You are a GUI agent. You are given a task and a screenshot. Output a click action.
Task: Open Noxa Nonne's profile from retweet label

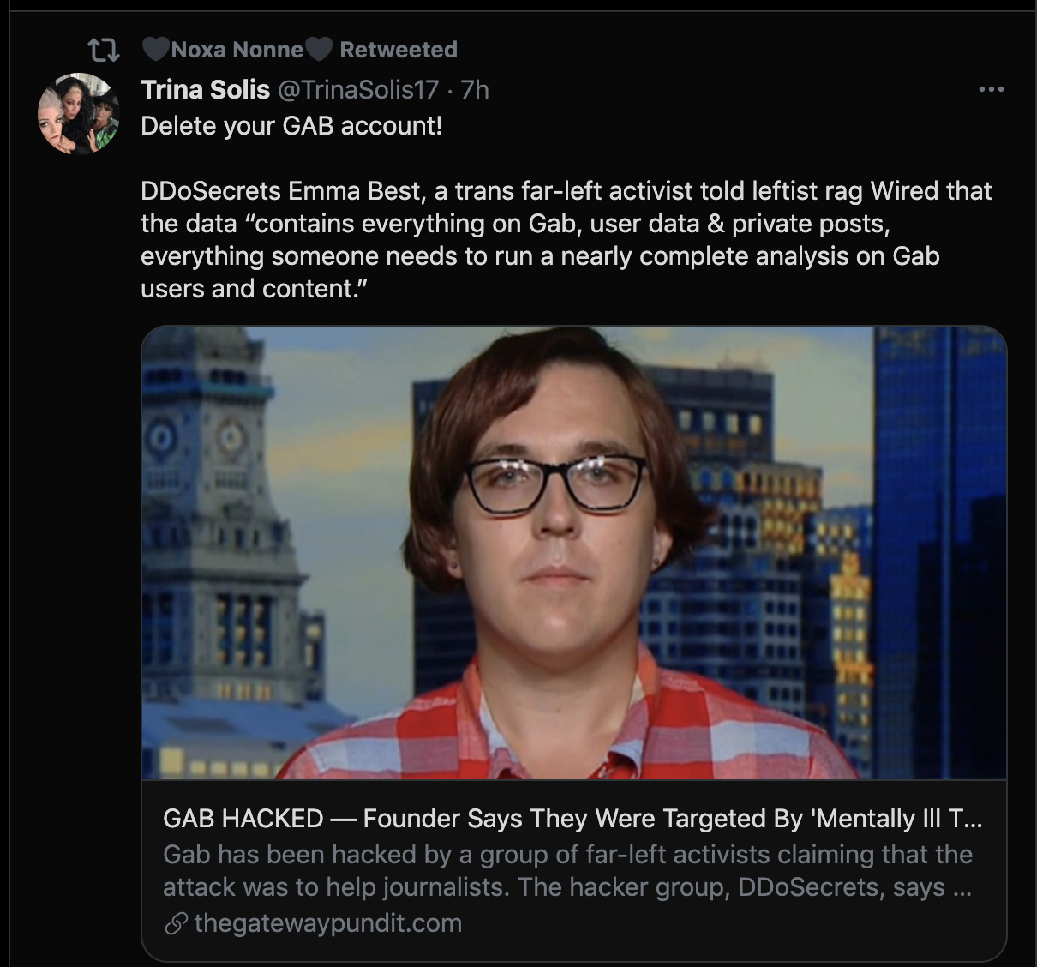tap(237, 50)
